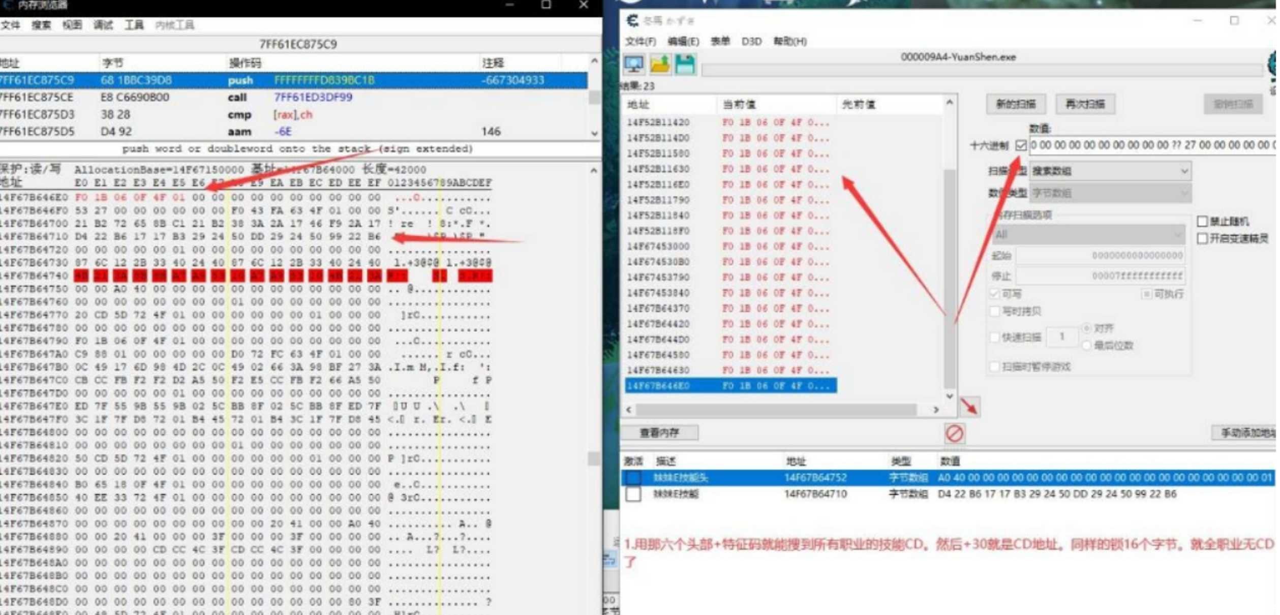
Task: Toggle the 十六进制 hex checkbox
Action: click(x=1021, y=145)
